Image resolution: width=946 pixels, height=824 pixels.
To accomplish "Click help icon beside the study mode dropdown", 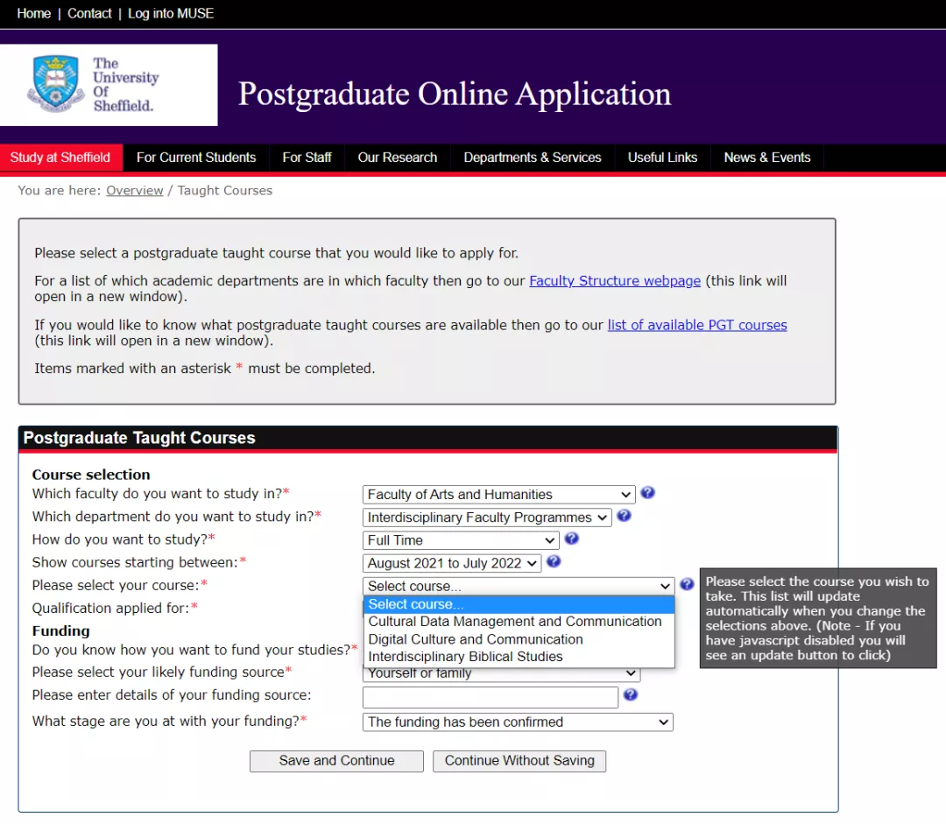I will coord(571,539).
